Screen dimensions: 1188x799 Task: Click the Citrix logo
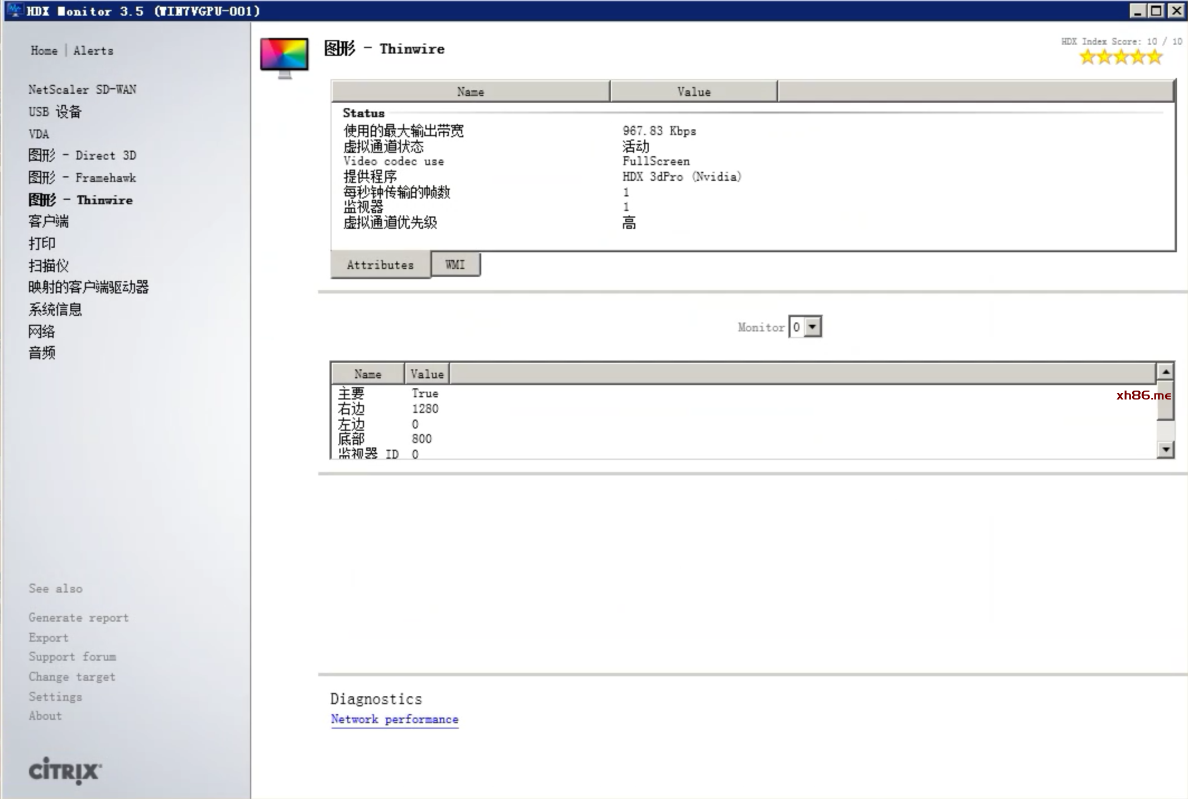65,771
